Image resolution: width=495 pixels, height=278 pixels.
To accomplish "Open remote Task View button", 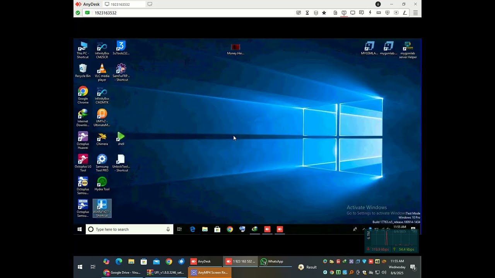I will tap(179, 229).
